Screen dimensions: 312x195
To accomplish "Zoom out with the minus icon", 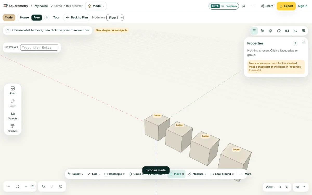I will click(x=9, y=186).
